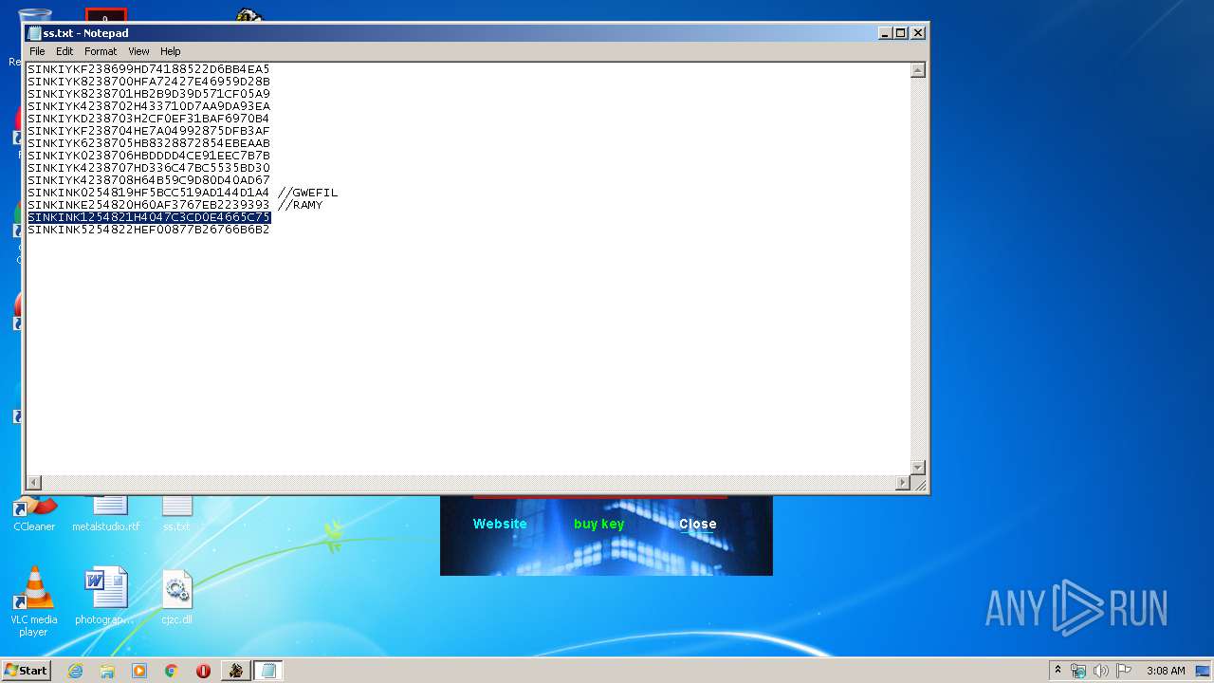This screenshot has height=683, width=1214.
Task: Select the CCleaner desktop shortcut
Action: click(x=34, y=513)
